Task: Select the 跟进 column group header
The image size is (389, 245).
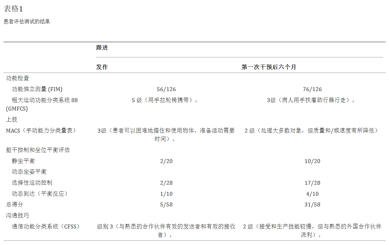Action: click(x=102, y=48)
